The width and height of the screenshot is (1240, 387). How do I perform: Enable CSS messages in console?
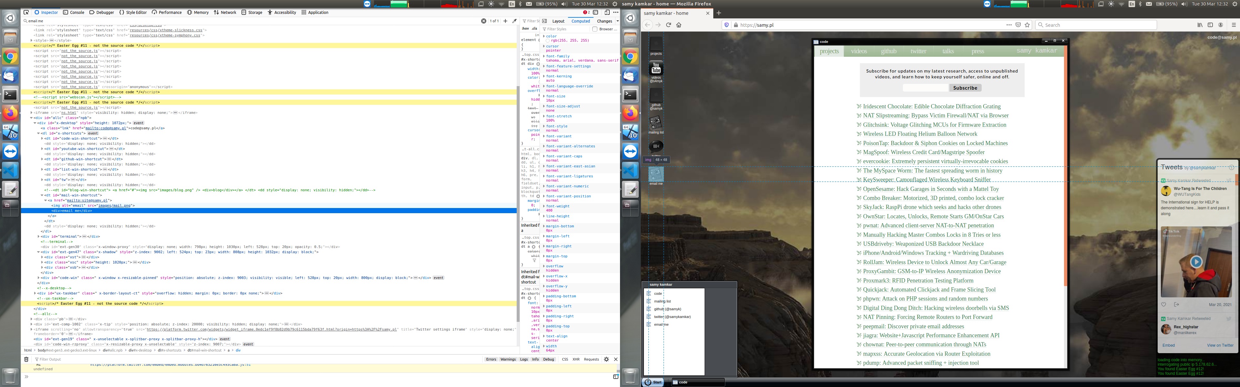point(565,359)
